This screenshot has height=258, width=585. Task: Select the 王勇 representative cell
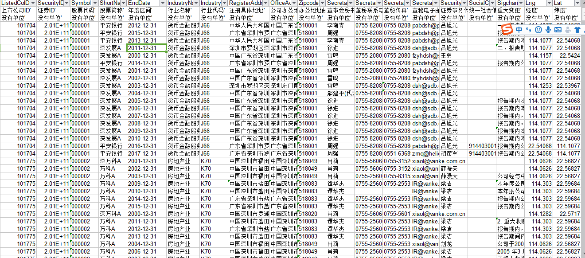[x=454, y=55]
